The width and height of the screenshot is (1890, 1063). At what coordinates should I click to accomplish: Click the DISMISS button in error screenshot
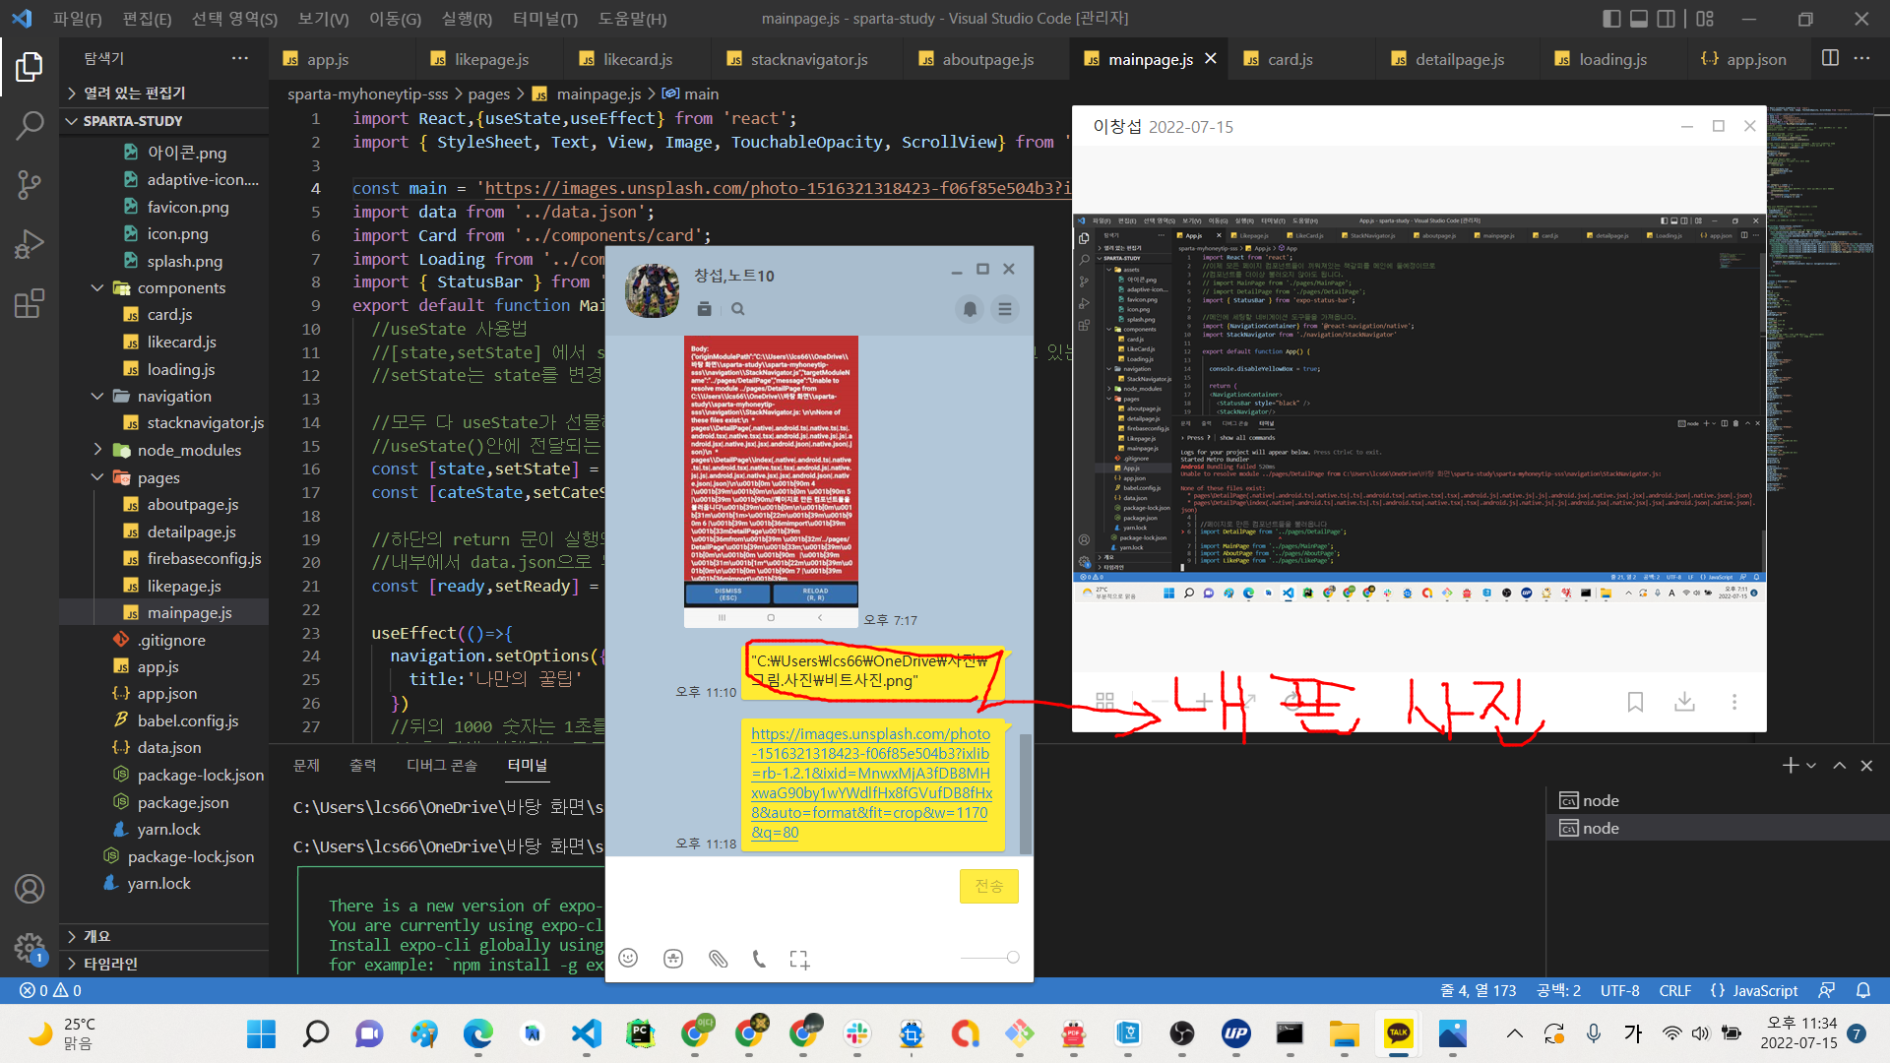pos(727,594)
